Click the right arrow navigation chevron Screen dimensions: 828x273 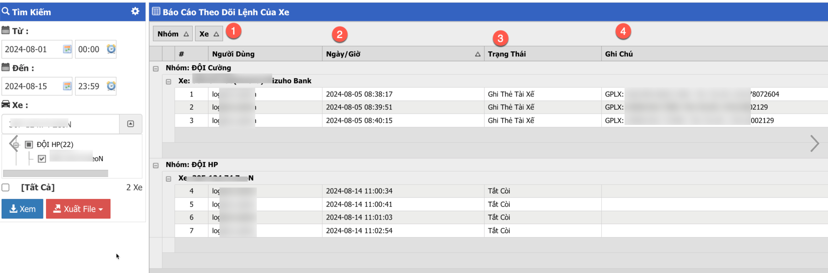pos(814,143)
